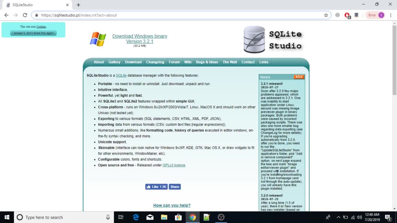Open the Windows Start menu
Image resolution: width=397 pixels, height=223 pixels.
[x=7, y=217]
